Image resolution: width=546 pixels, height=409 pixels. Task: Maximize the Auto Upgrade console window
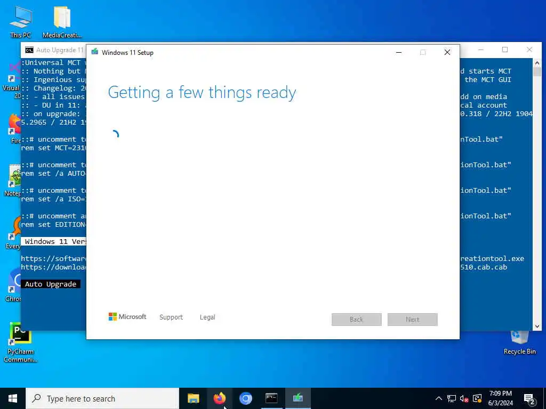pyautogui.click(x=505, y=50)
